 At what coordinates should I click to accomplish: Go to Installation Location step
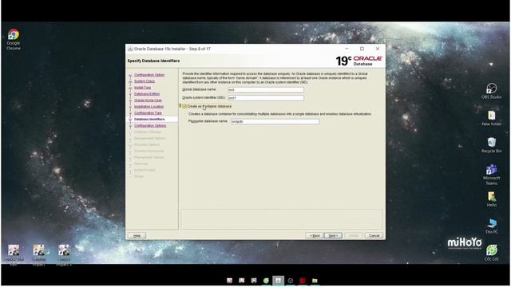(x=149, y=106)
